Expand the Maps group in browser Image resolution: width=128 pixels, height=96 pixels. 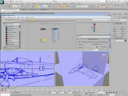[11, 47]
